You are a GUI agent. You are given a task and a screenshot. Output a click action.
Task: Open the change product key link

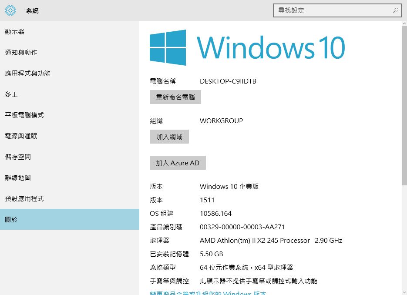208,293
